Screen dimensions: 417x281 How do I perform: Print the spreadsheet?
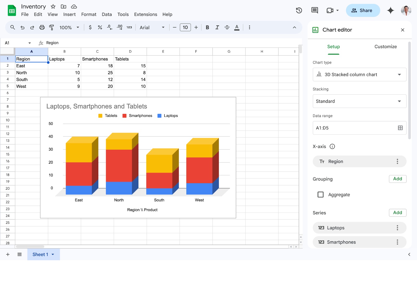pos(42,27)
